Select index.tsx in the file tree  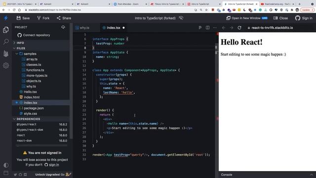(x=40, y=103)
